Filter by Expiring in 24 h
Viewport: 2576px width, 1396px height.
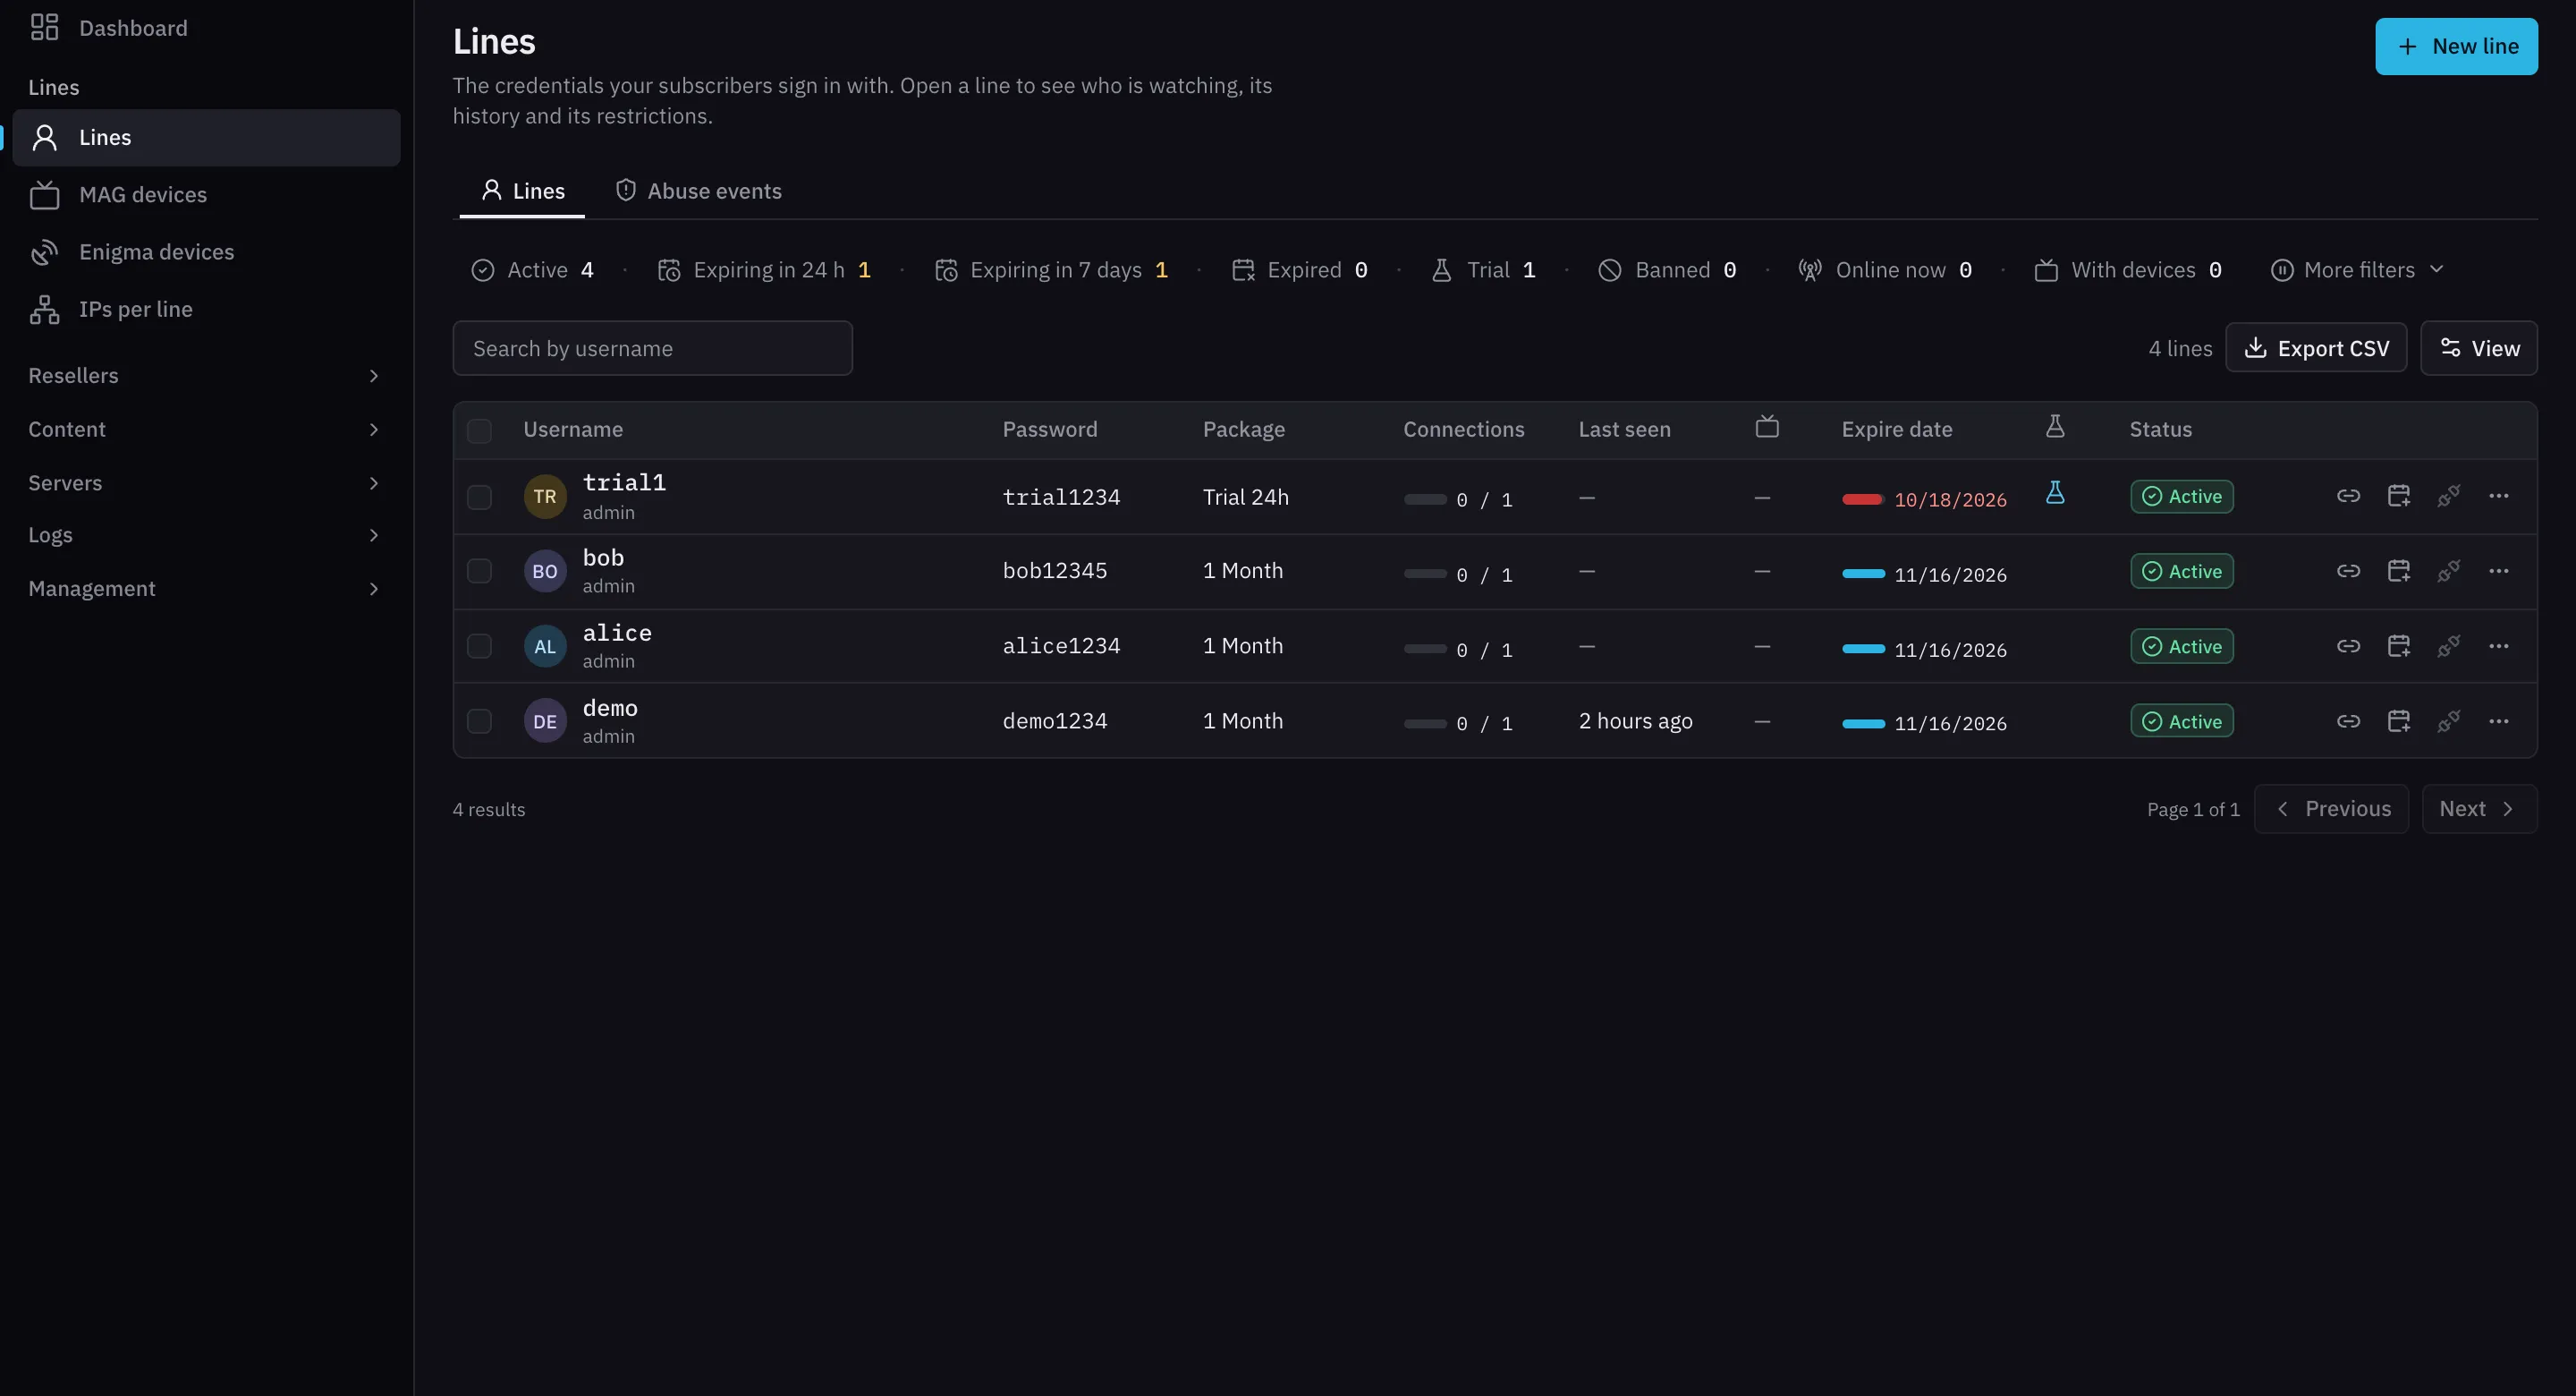point(764,270)
